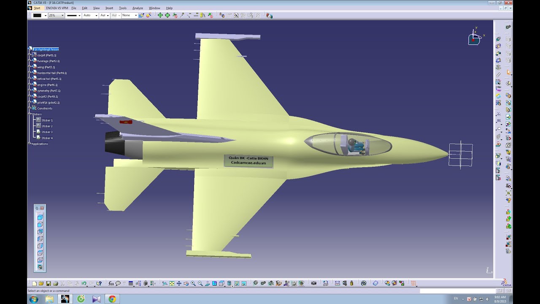Screen dimensions: 540x304
Task: Click the Isometric View cube icon
Action: [x=222, y=283]
